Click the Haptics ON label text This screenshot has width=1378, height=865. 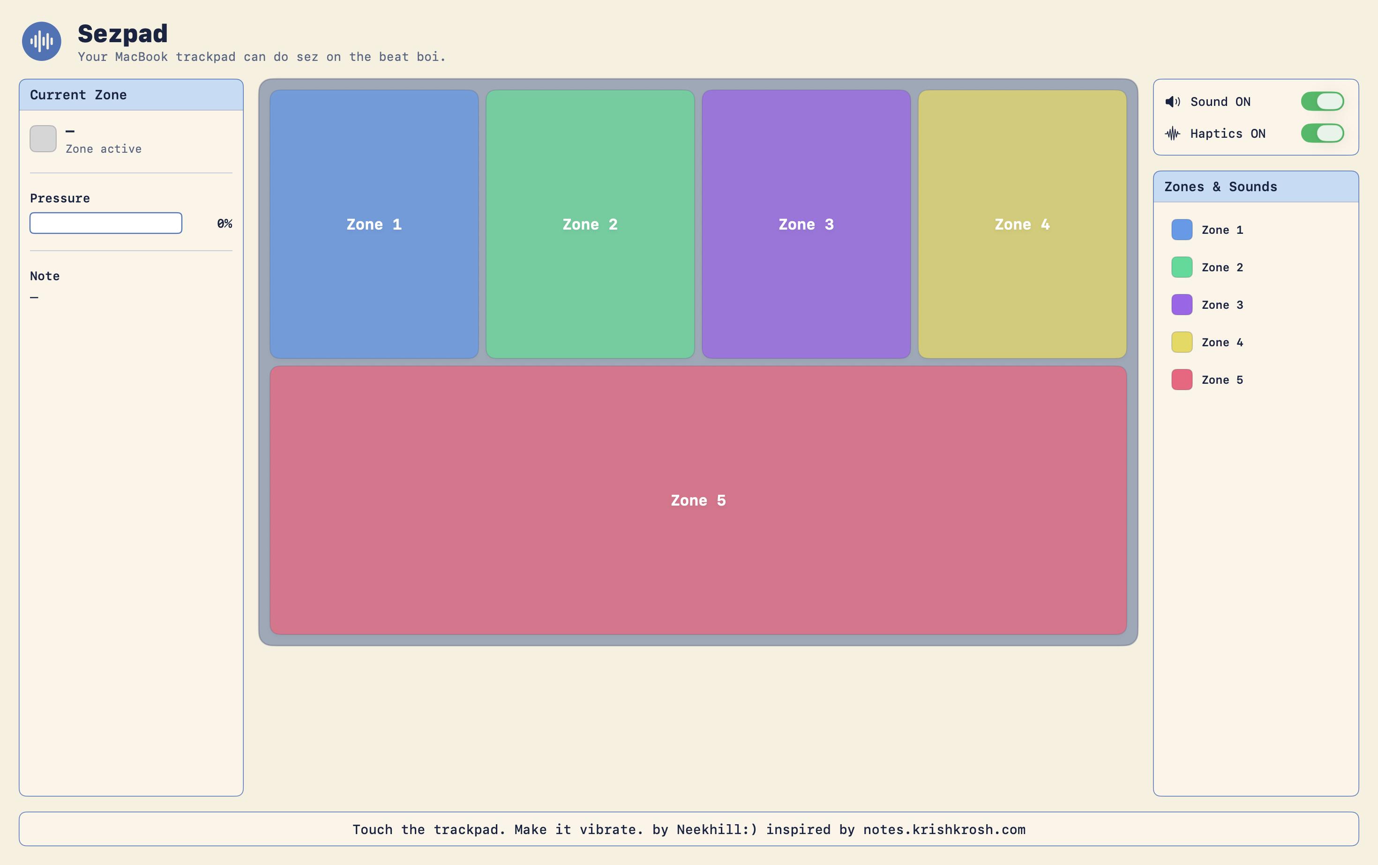[1228, 134]
